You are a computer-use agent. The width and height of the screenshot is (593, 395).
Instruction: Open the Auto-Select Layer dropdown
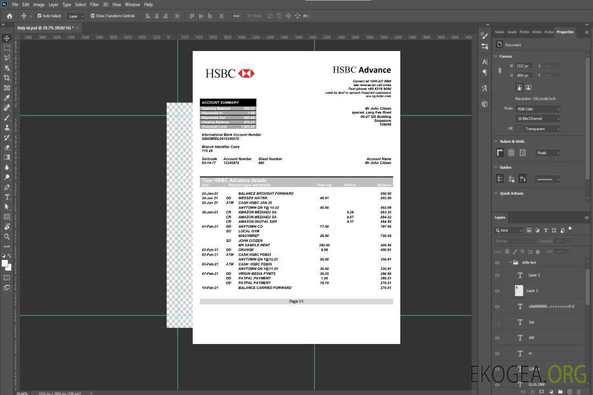(x=76, y=16)
